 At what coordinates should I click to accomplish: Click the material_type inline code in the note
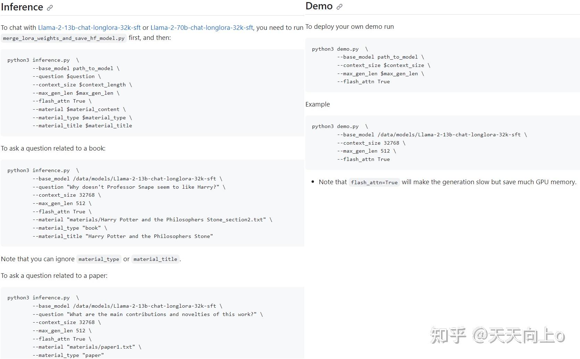pos(99,259)
